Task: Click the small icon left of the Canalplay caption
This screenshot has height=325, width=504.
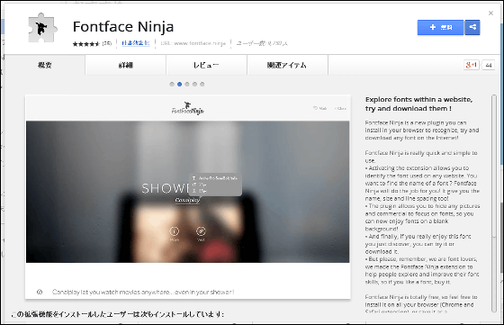Action: pyautogui.click(x=40, y=292)
